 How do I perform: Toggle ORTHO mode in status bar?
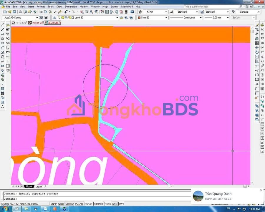click(x=69, y=204)
